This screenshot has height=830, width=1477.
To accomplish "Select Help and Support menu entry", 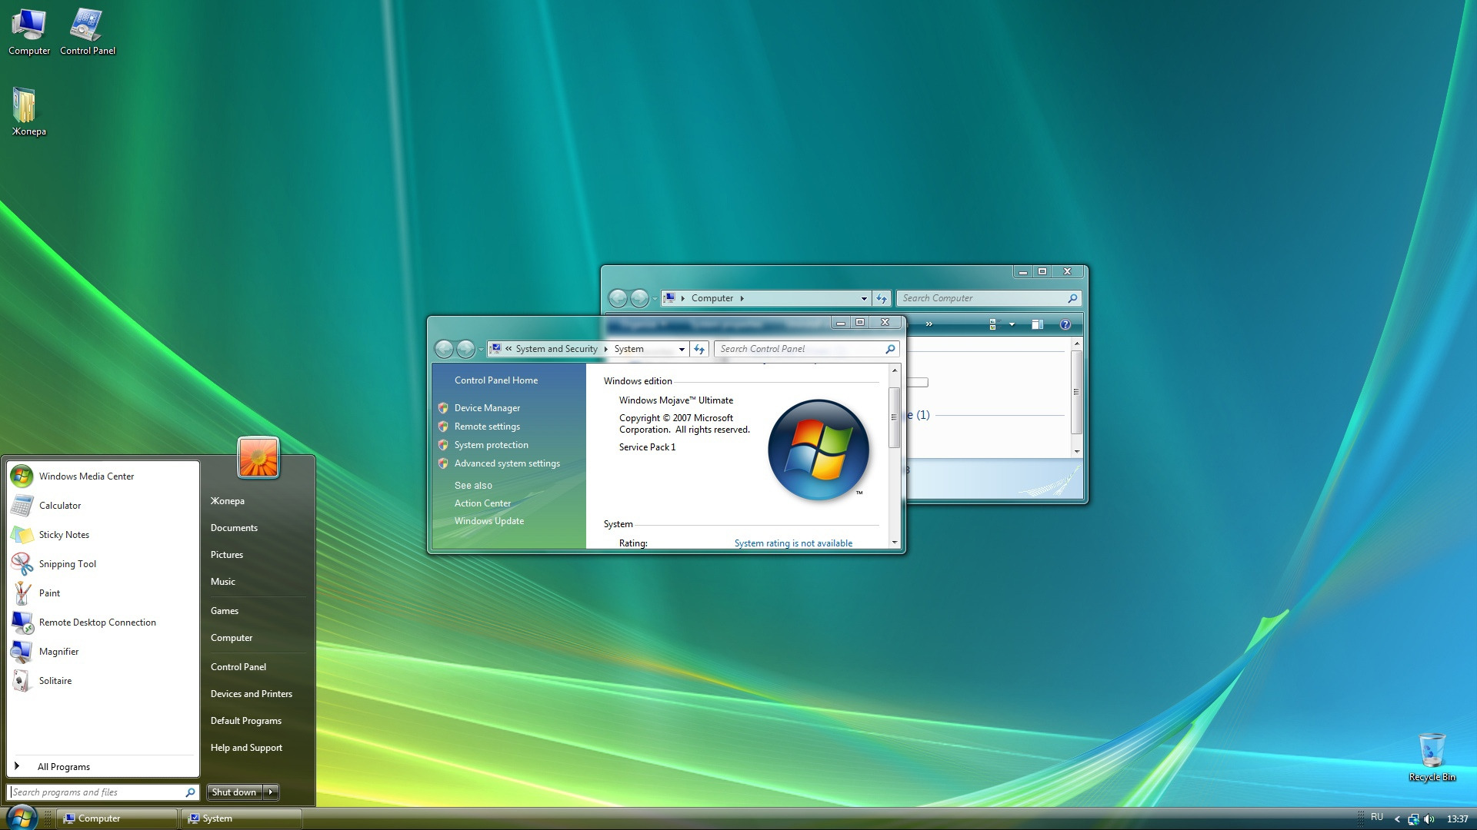I will tap(246, 748).
